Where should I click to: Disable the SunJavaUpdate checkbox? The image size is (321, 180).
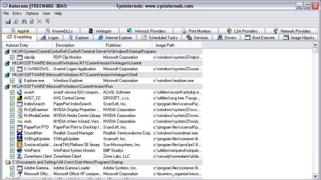tap(12, 145)
